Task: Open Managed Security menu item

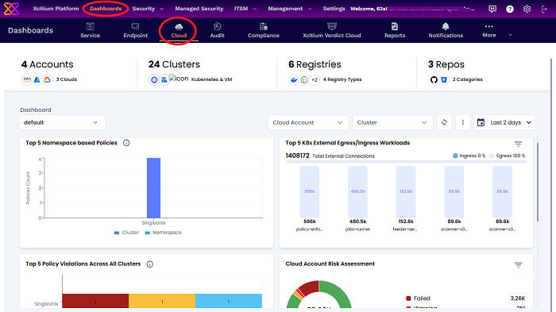Action: [199, 9]
